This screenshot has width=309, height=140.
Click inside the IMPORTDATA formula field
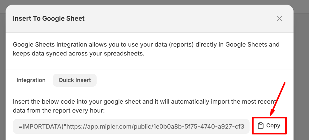point(131,126)
